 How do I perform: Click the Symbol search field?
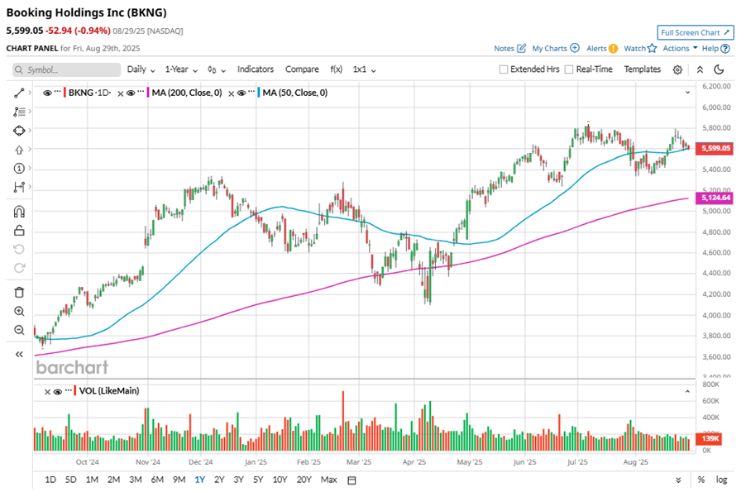(67, 70)
